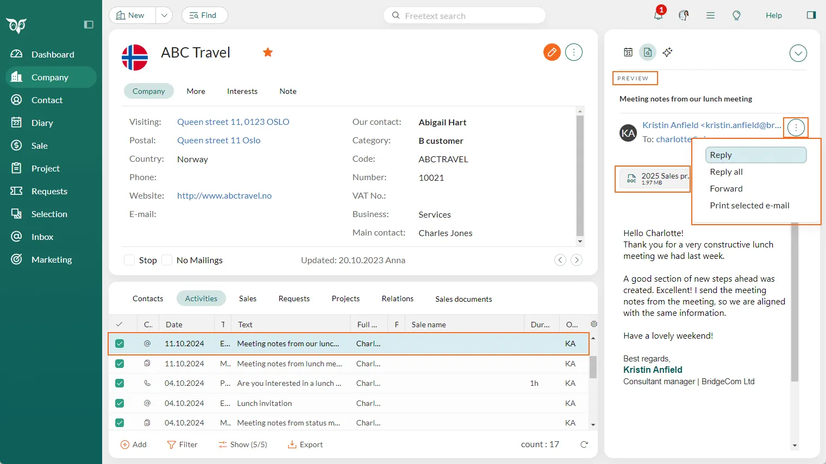This screenshot has height=464, width=826.
Task: Expand the New button dropdown arrow
Action: pos(164,15)
